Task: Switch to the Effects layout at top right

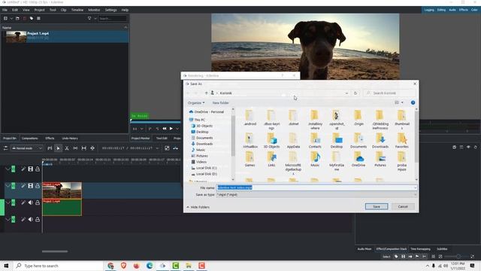Action: (463, 10)
